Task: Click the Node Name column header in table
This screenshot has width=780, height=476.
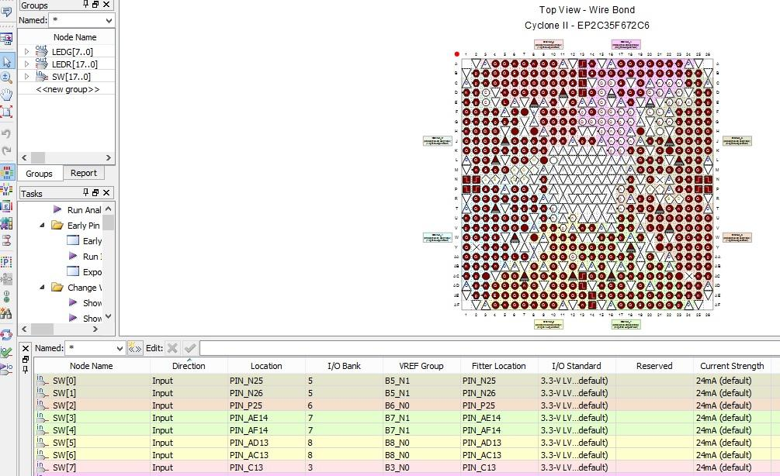Action: point(91,366)
